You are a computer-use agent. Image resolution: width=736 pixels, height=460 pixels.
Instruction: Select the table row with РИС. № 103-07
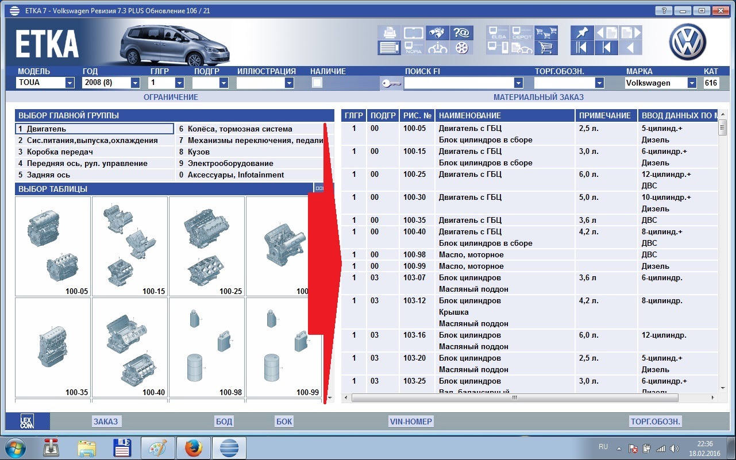[530, 283]
